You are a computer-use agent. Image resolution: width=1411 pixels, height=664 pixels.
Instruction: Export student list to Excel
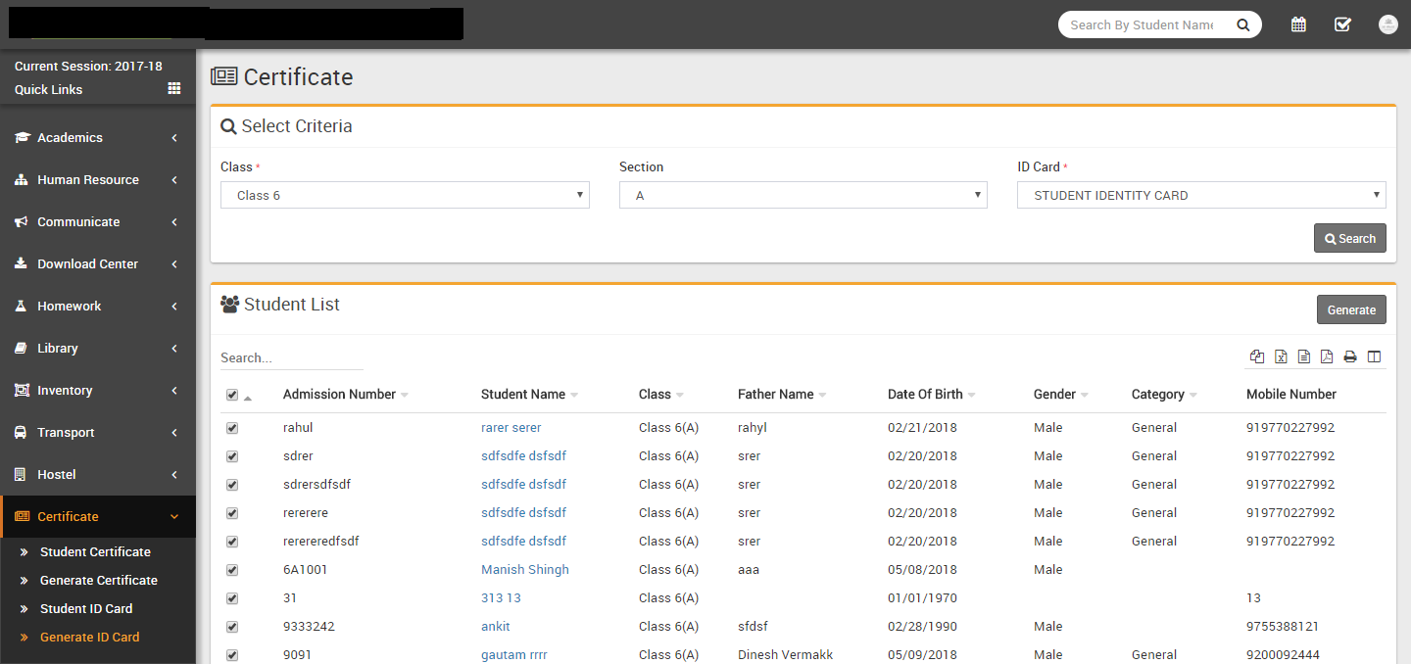[x=1281, y=356]
